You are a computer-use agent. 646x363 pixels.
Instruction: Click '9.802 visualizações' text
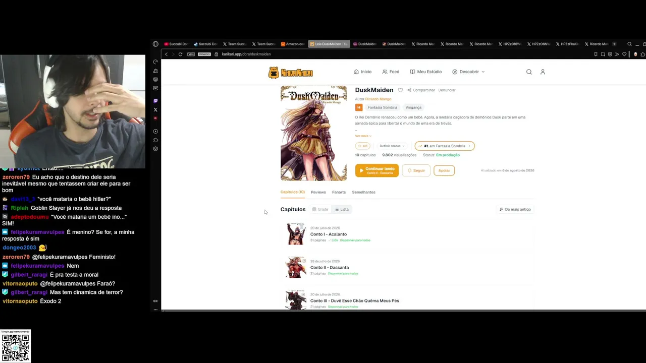(399, 155)
